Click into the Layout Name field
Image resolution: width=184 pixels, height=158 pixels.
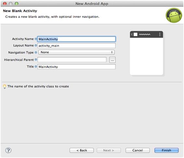(76, 45)
